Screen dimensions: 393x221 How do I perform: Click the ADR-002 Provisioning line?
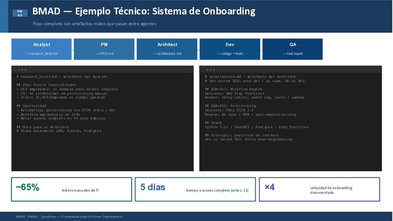click(x=231, y=106)
